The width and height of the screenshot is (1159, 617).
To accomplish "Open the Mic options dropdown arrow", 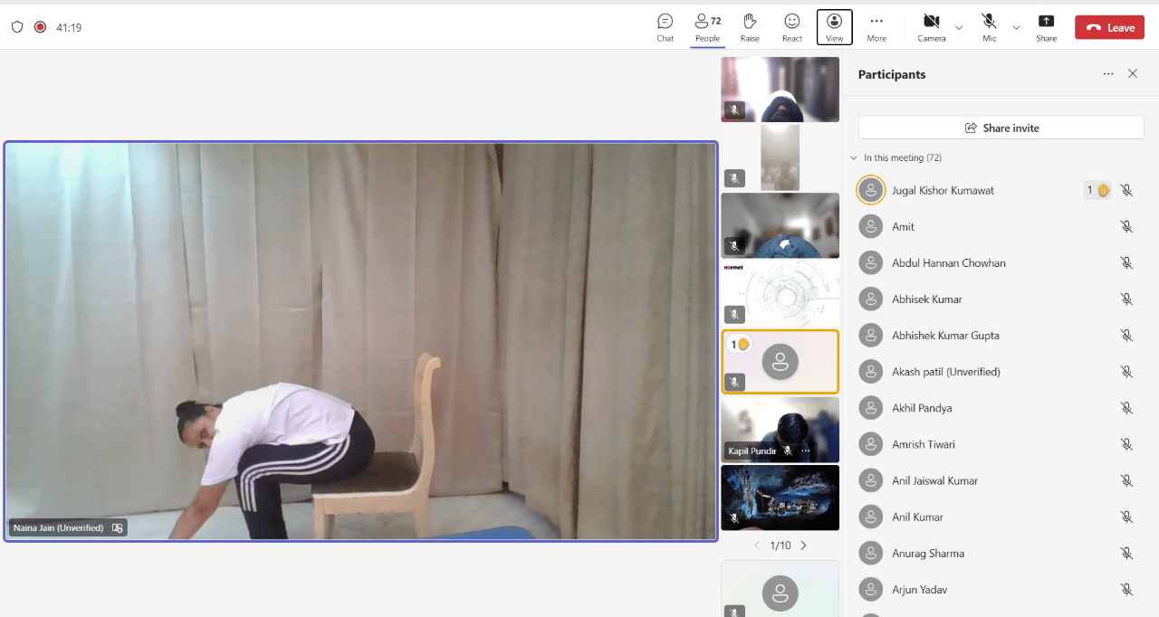I will click(x=1016, y=27).
